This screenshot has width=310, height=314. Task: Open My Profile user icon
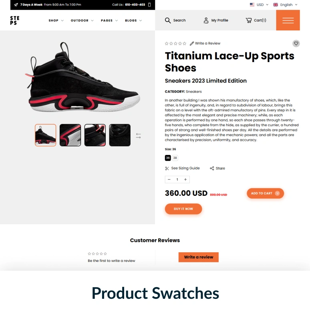(206, 20)
